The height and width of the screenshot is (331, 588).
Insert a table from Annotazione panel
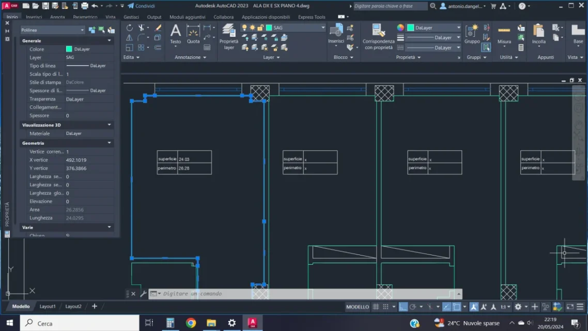coord(207,47)
